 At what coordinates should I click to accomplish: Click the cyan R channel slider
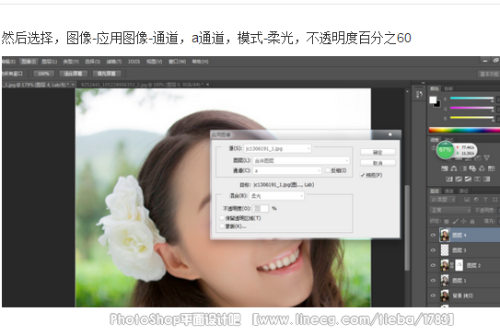471,98
